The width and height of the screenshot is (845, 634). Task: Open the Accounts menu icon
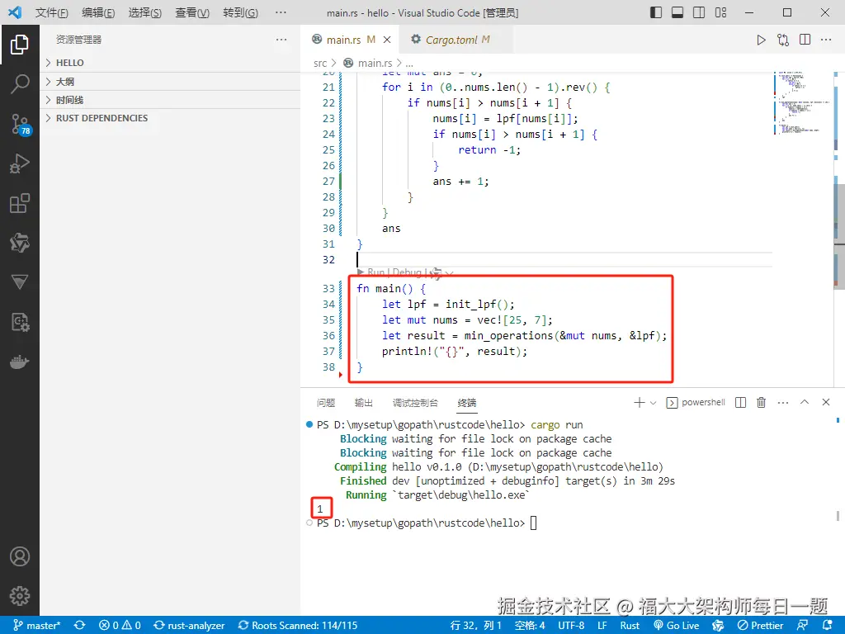click(20, 556)
